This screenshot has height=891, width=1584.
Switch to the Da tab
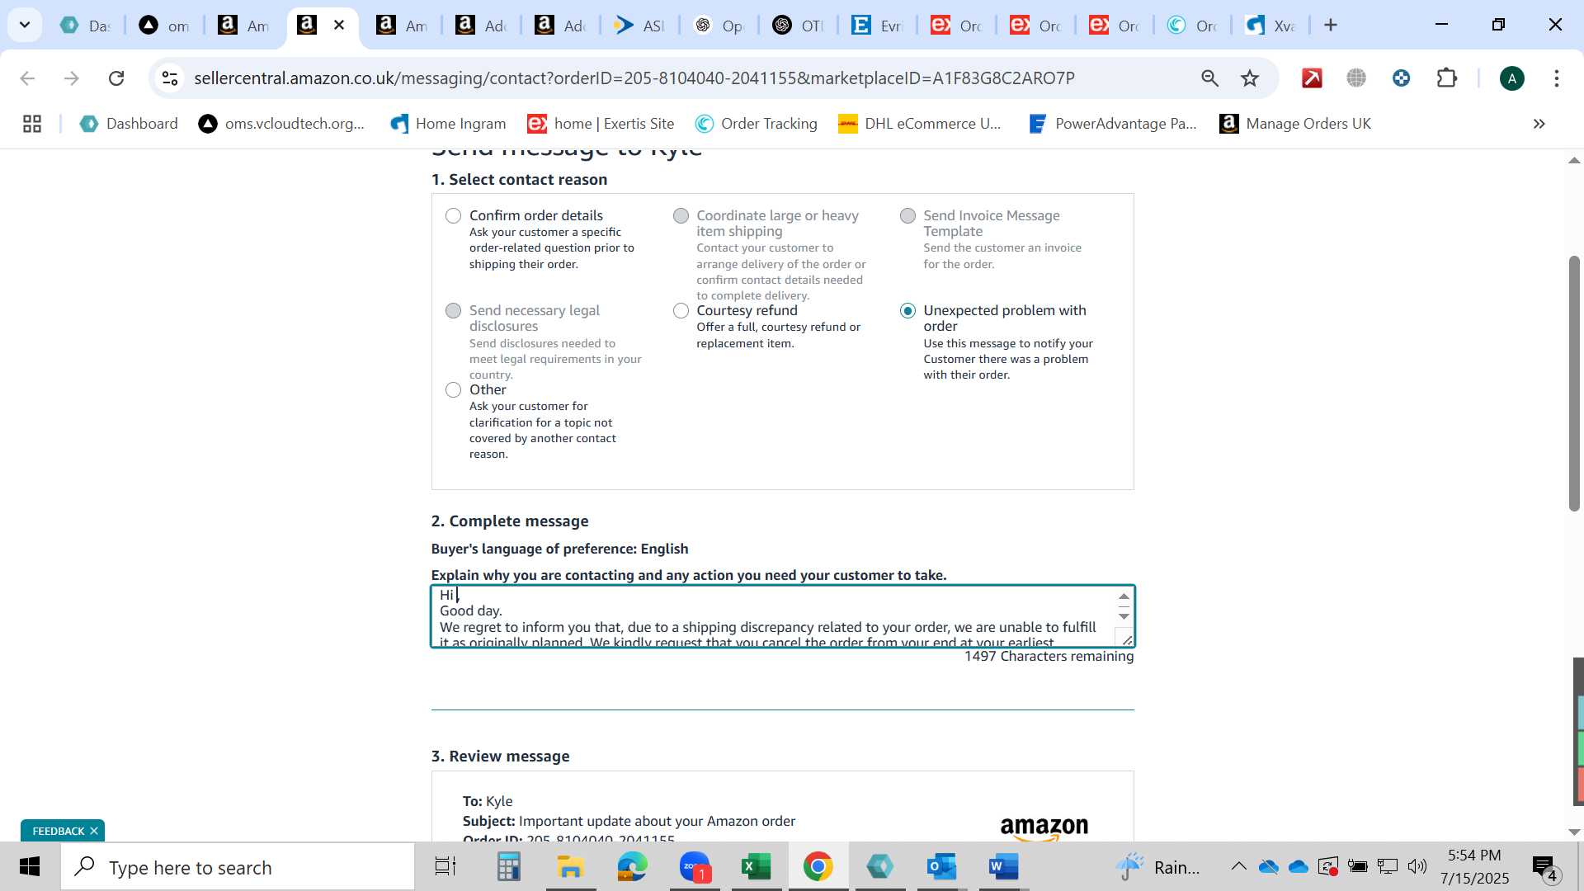86,26
